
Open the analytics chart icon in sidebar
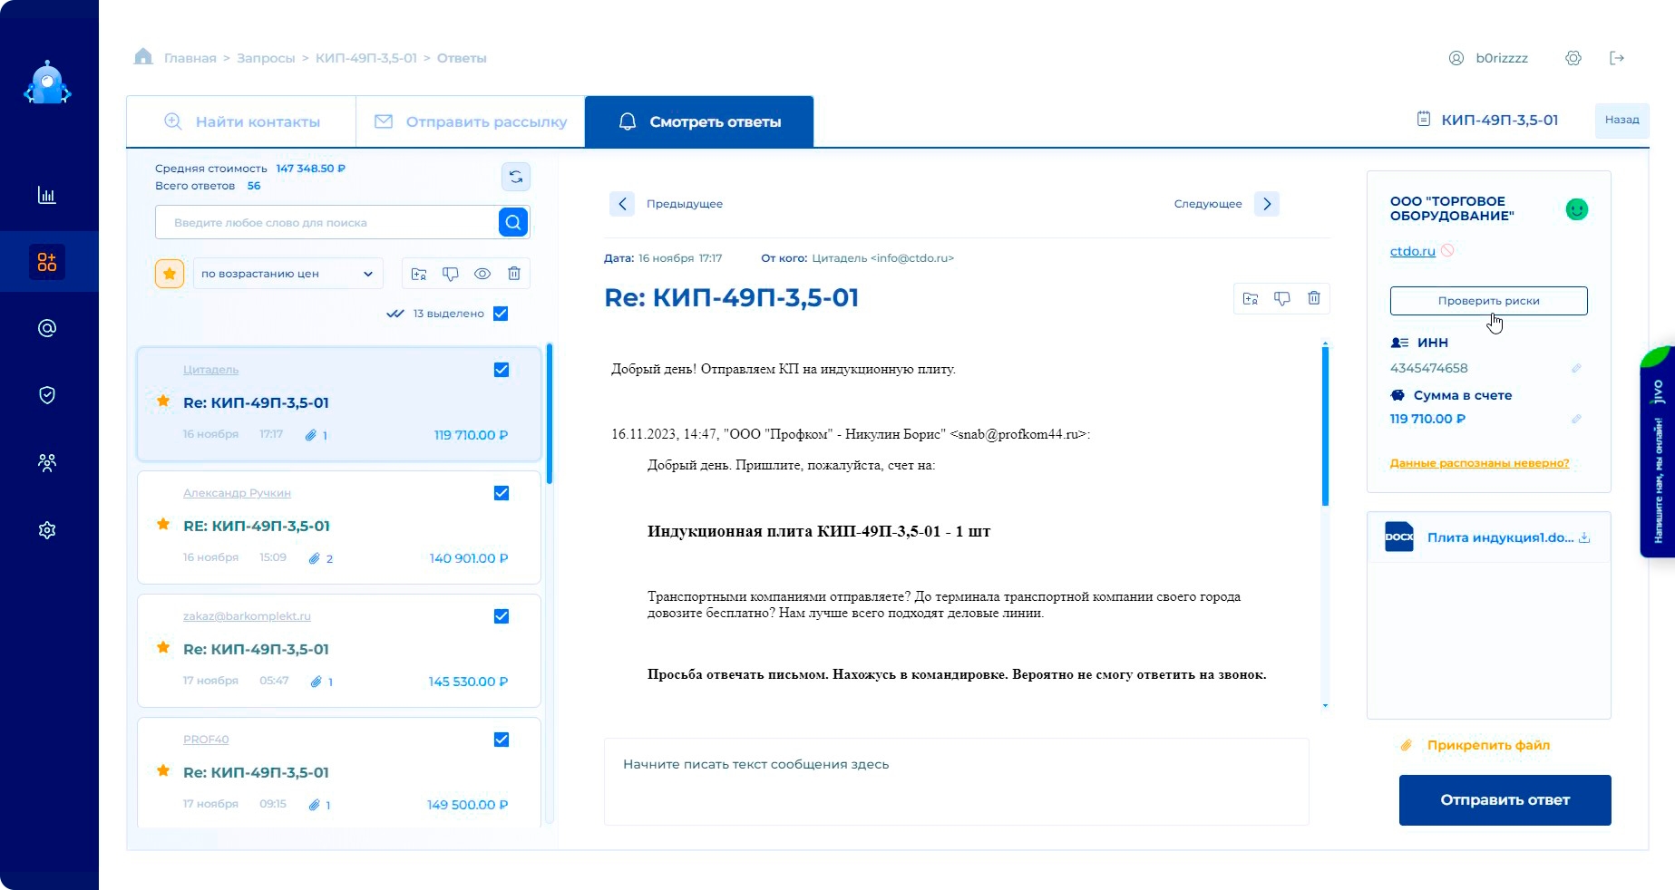47,195
